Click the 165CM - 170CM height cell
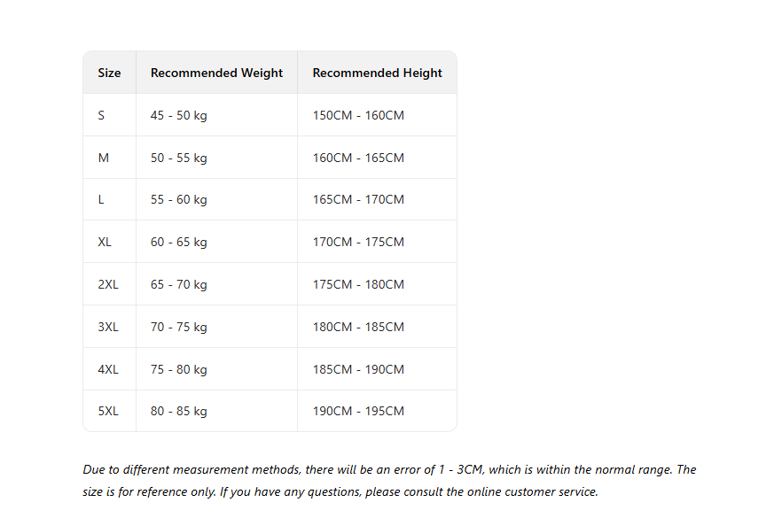Screen dimensions: 782x510 377,200
